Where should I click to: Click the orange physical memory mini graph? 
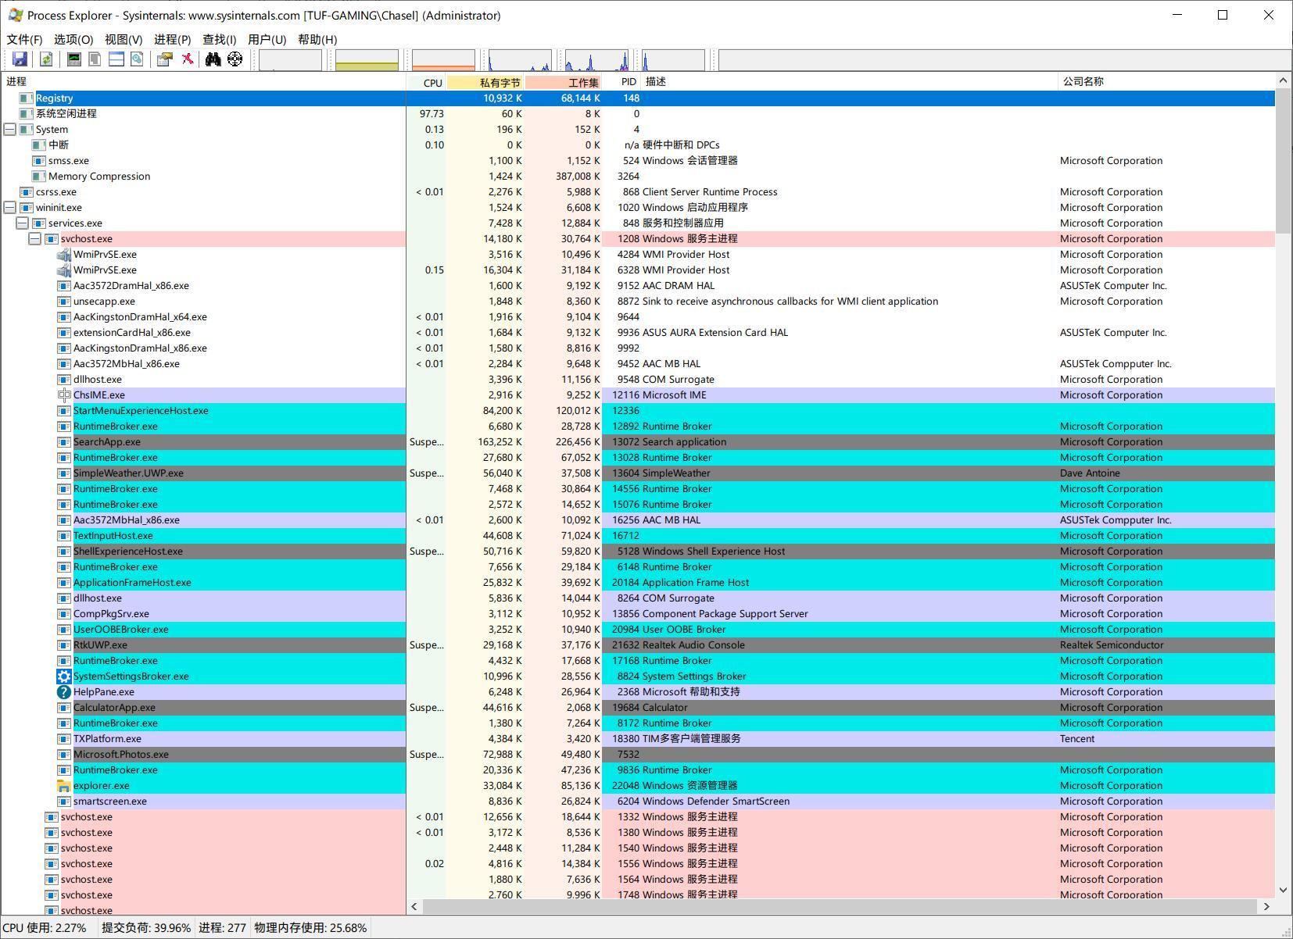pos(443,60)
